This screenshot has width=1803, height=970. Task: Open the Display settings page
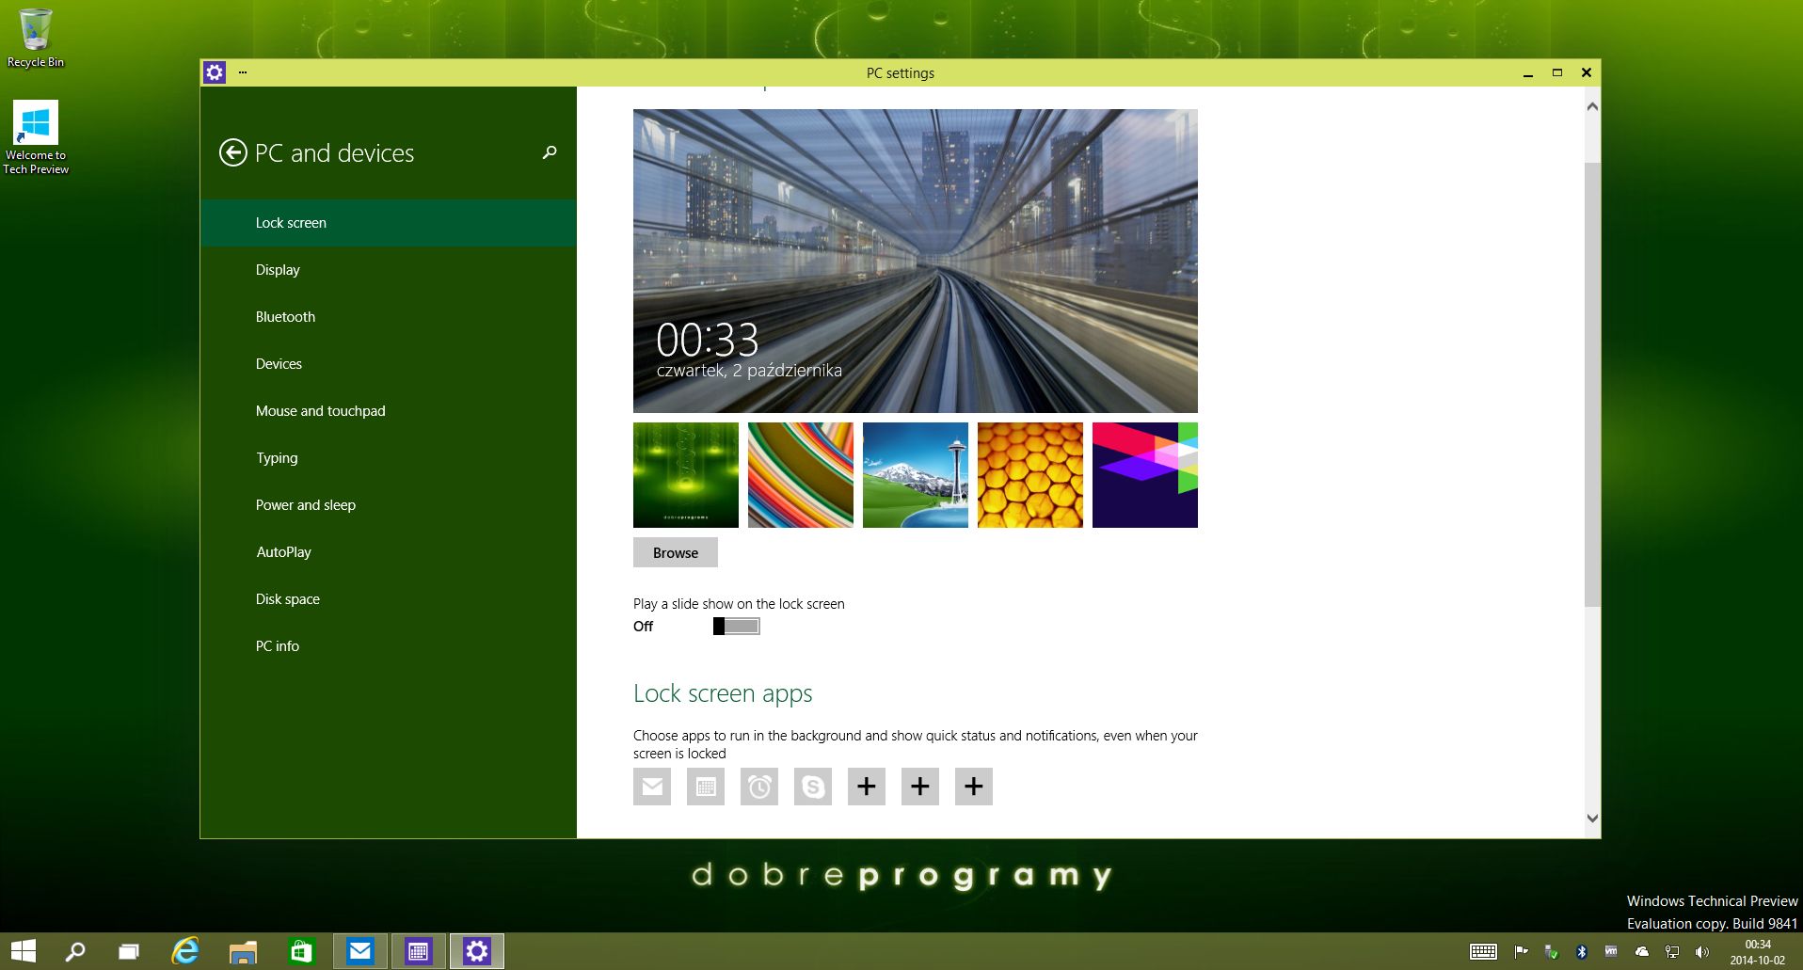coord(388,270)
